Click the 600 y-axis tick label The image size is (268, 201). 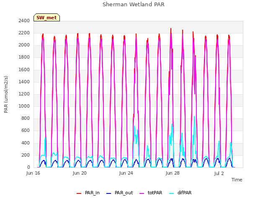[x=26, y=131]
